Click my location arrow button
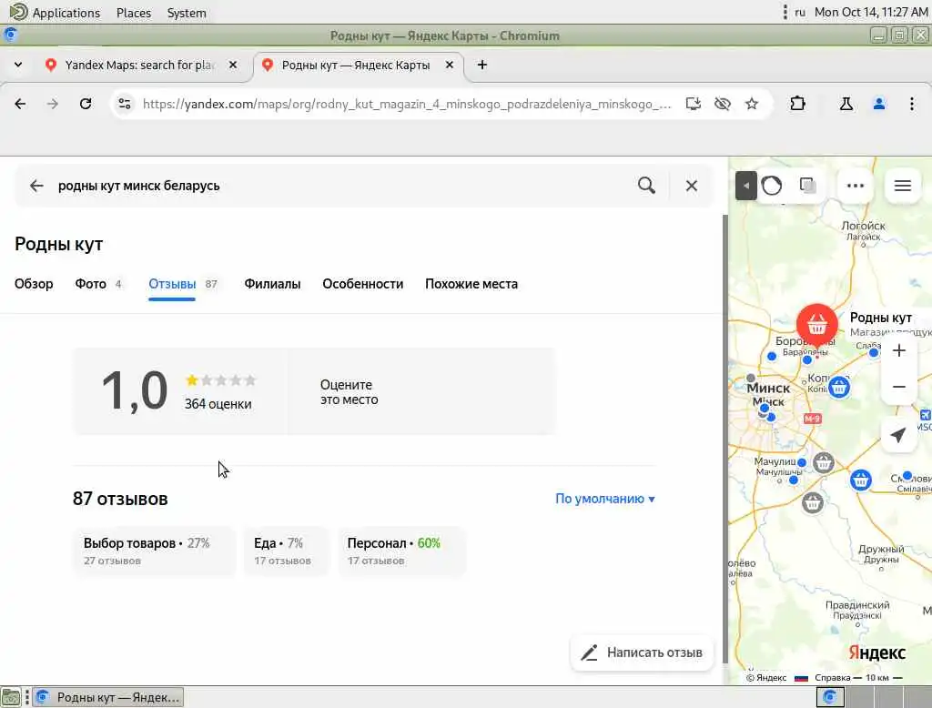 point(898,435)
